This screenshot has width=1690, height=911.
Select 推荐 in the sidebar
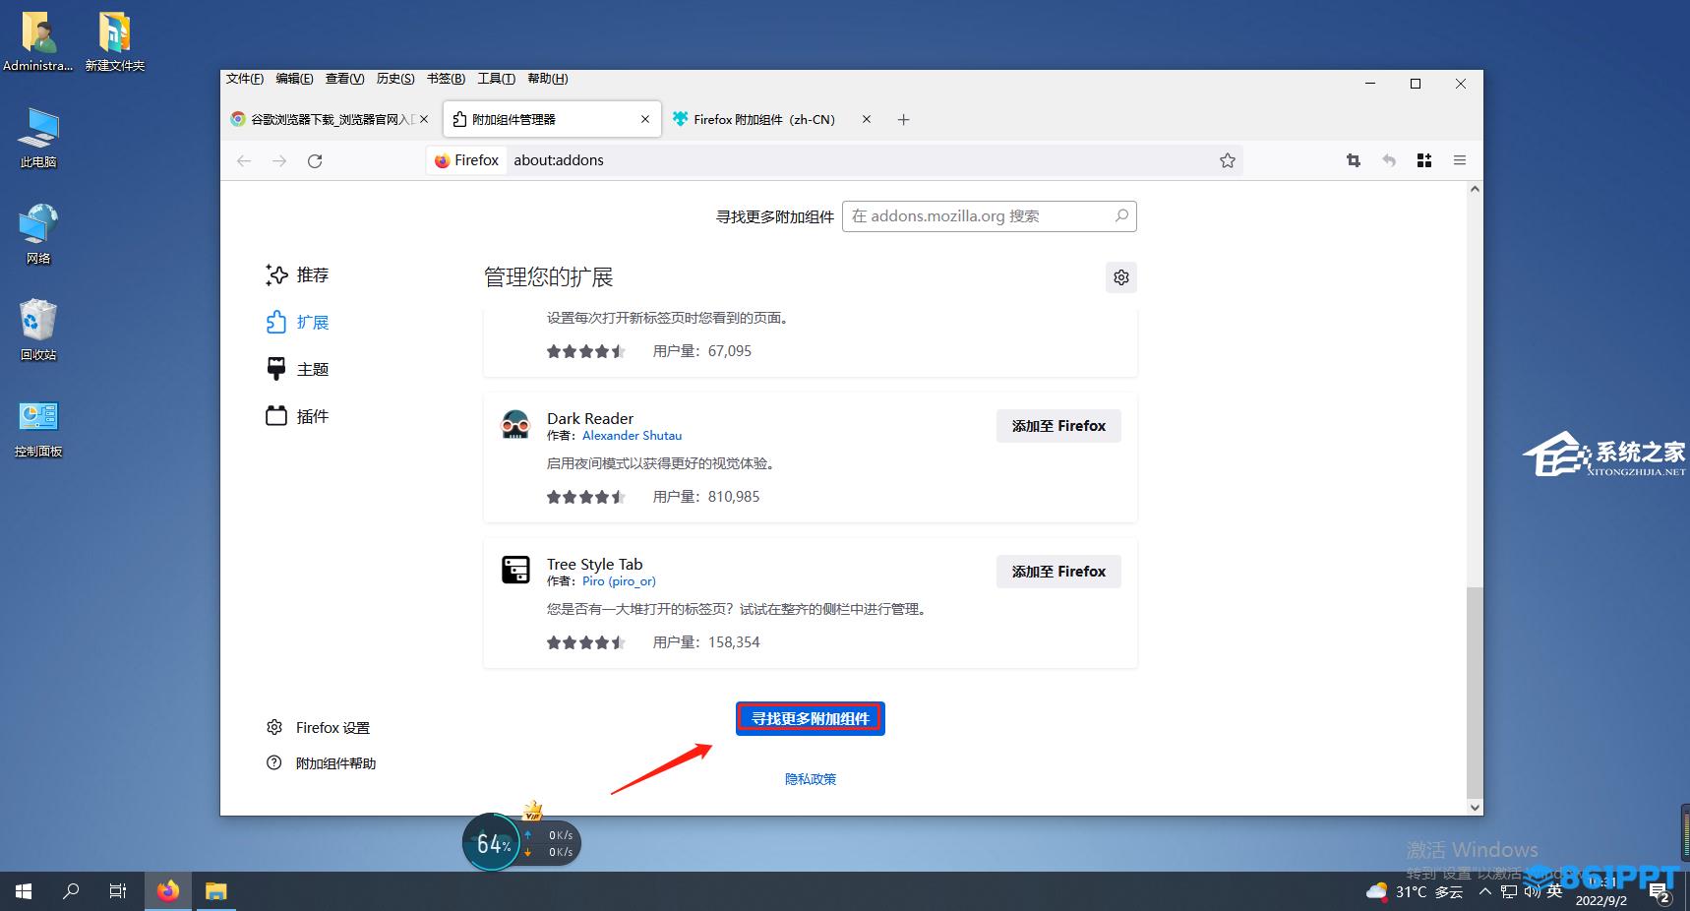297,275
